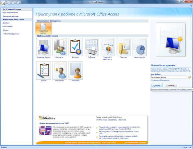Click the path text C:\Users\net\Documents\
The width and height of the screenshot is (193, 149).
(160, 80)
